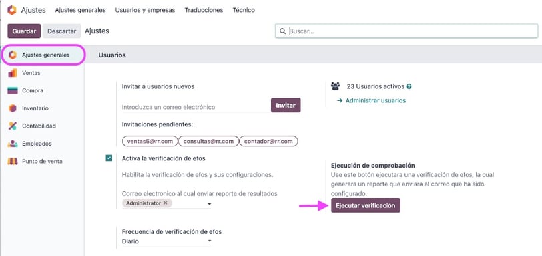Click the Odoo Ajustes app logo icon
This screenshot has height=256, width=542.
(x=12, y=10)
